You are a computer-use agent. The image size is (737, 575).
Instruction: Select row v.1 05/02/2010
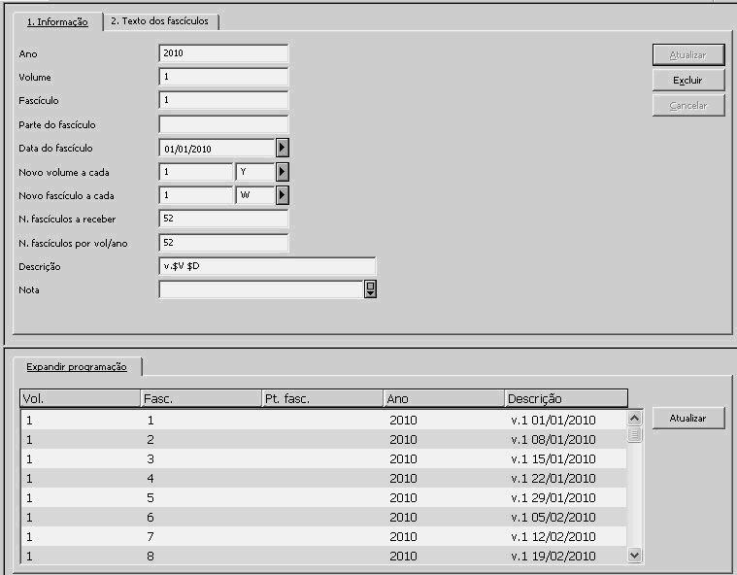323,517
